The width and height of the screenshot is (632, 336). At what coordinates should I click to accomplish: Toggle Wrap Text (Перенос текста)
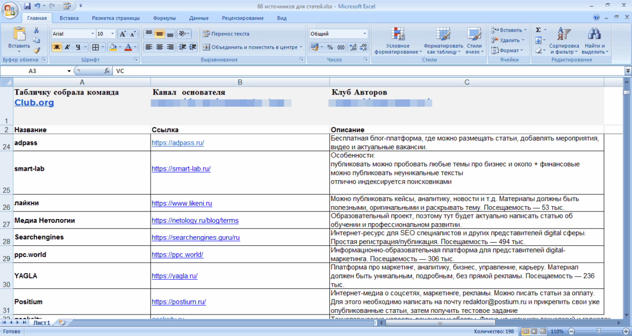pos(226,34)
